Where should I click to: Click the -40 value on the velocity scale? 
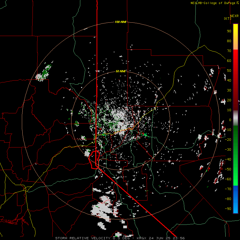(228, 159)
